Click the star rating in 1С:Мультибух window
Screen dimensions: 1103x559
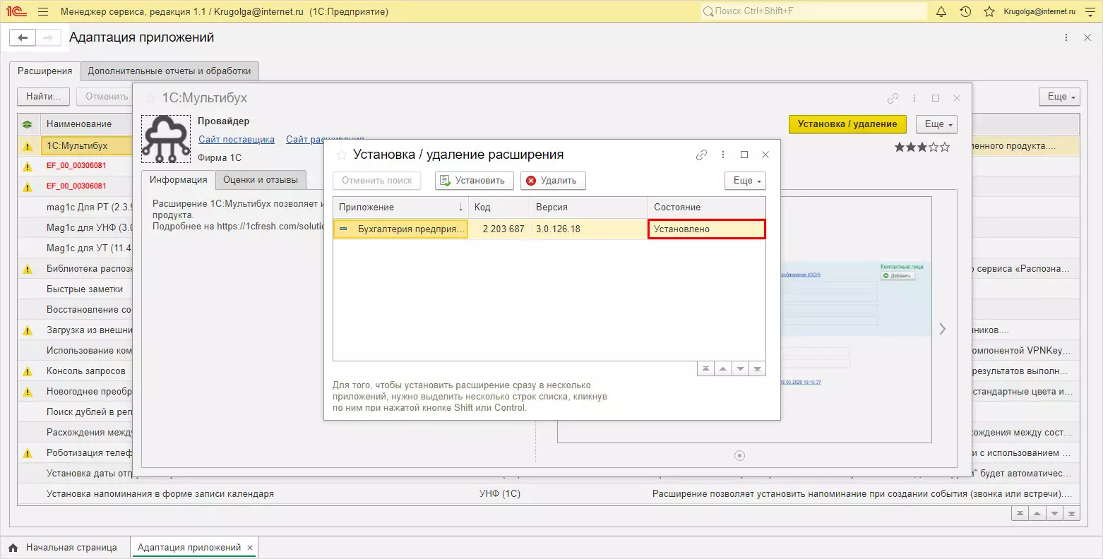point(922,148)
